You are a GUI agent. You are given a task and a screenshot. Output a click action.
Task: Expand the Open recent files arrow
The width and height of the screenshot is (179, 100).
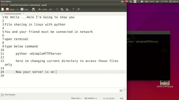17,9
